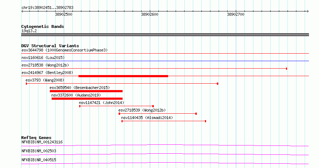
Task: Select the magenta NM_002503 gene line
Action: click(x=165, y=154)
